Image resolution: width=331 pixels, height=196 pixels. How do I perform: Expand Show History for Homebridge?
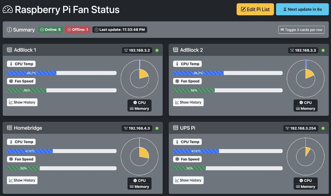click(22, 180)
